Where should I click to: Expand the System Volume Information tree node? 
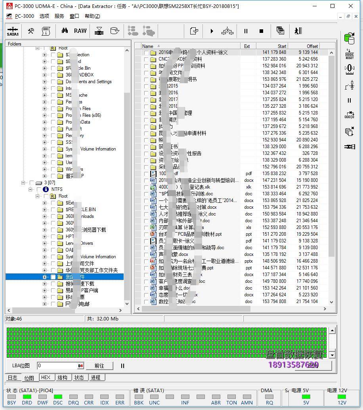[45, 257]
